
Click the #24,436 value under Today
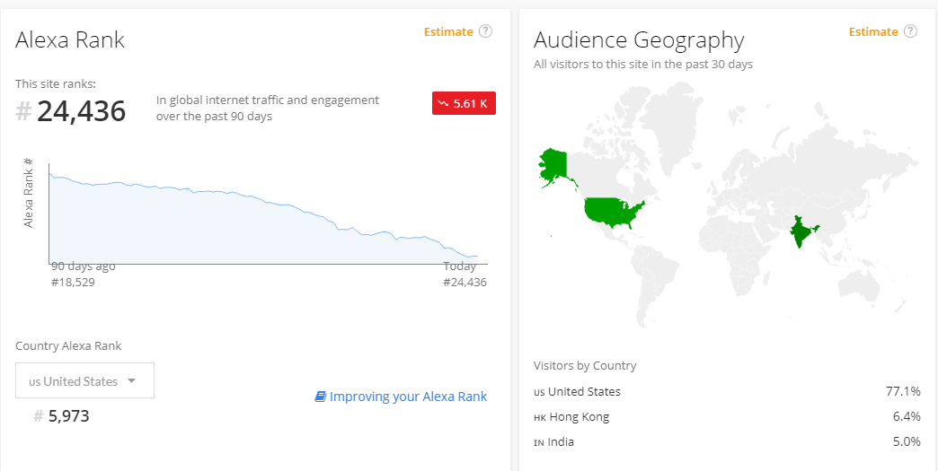pyautogui.click(x=465, y=283)
